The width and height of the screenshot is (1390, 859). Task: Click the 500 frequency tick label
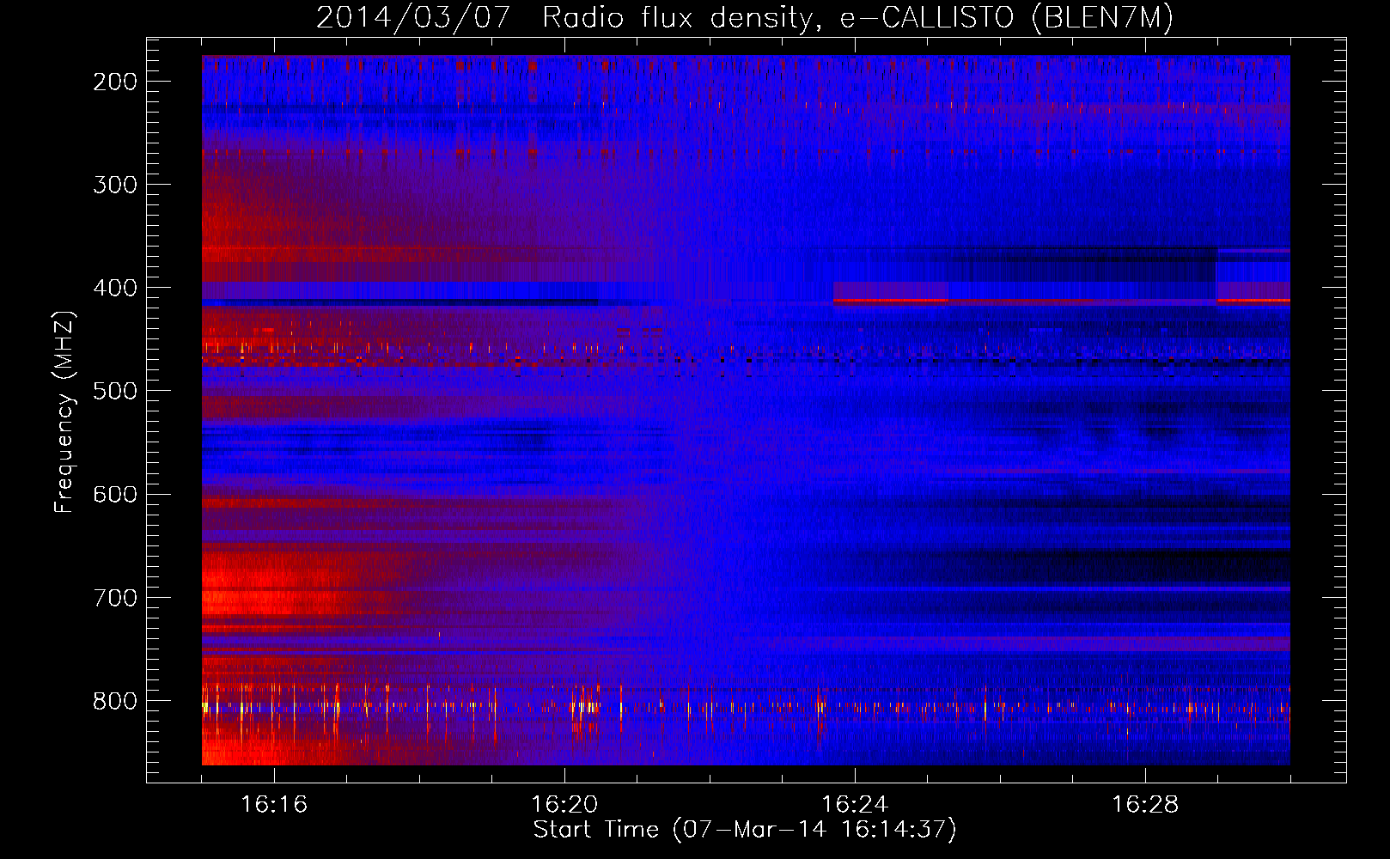115,391
